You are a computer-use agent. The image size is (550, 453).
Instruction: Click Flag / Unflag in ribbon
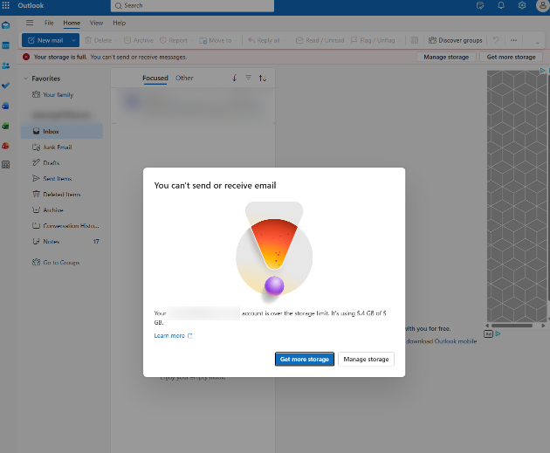point(373,40)
